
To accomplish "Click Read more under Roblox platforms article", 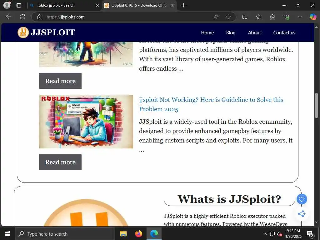I will pyautogui.click(x=60, y=81).
